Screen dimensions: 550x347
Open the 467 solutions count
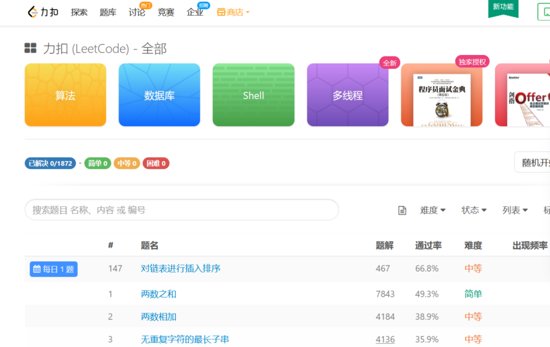point(382,269)
